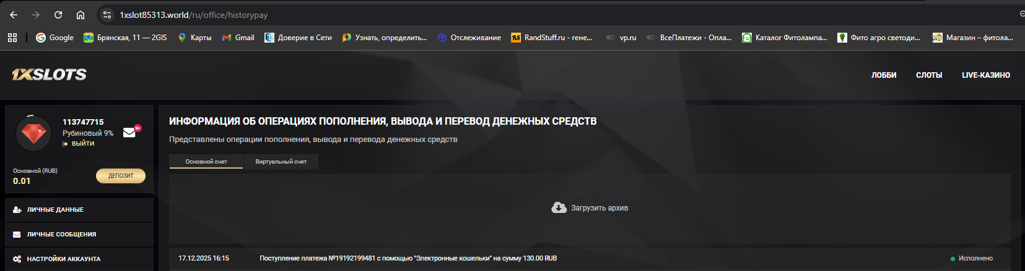
Task: Click the ruby gem status avatar
Action: [x=33, y=133]
